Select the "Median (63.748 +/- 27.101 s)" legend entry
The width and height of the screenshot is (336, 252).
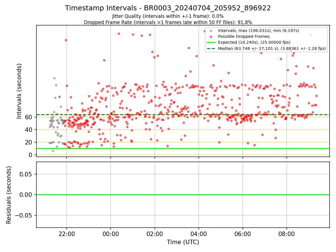272,48
